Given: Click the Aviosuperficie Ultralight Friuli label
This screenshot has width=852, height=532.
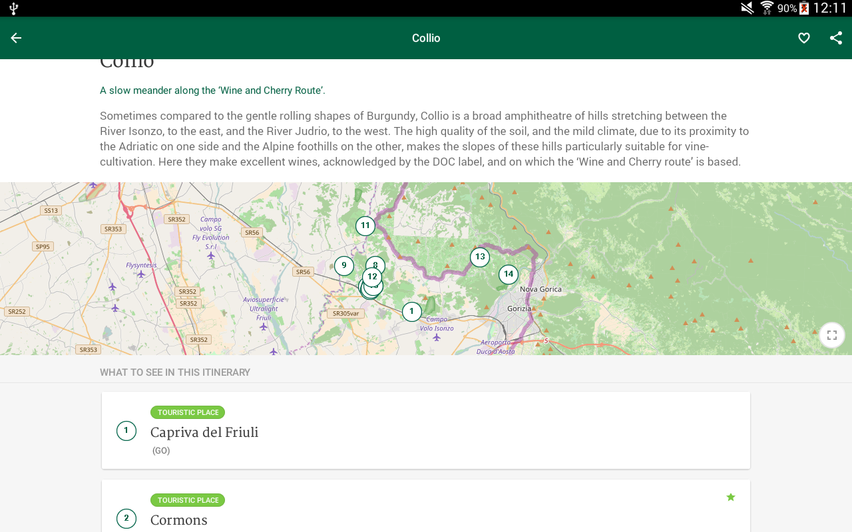Looking at the screenshot, I should tap(264, 309).
